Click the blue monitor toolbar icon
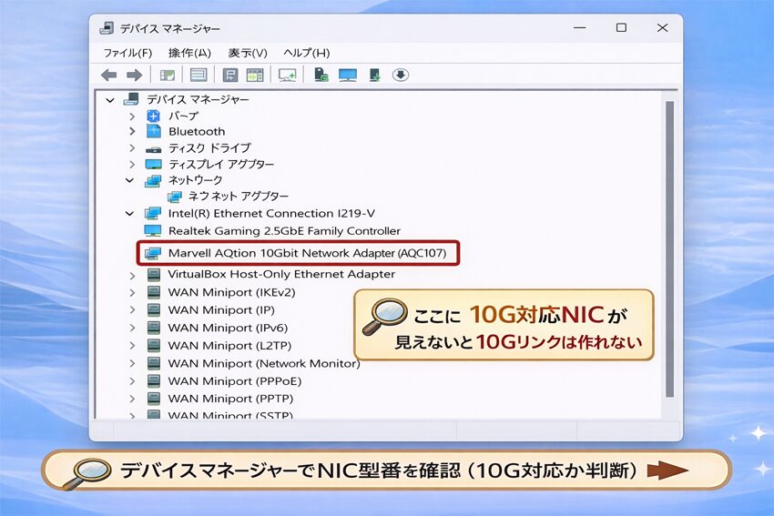This screenshot has height=516, width=774. click(x=347, y=75)
